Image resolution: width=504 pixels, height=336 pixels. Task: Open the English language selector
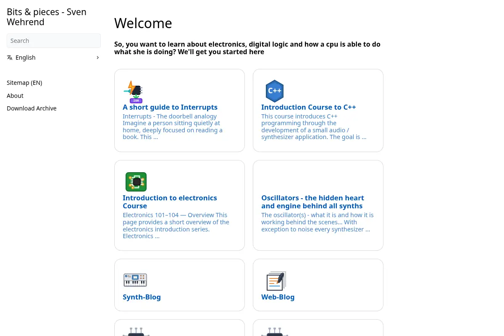(x=54, y=58)
